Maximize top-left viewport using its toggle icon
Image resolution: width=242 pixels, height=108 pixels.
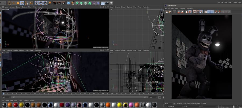tap(108, 7)
